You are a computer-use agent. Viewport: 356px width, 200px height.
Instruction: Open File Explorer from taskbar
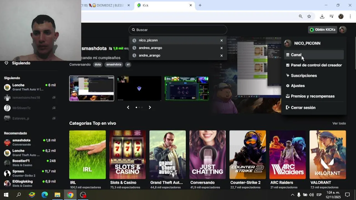pos(57,195)
